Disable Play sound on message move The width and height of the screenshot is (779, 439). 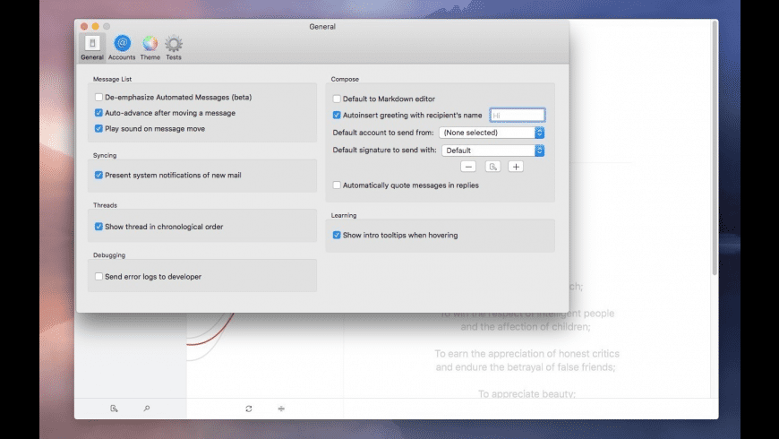[98, 129]
